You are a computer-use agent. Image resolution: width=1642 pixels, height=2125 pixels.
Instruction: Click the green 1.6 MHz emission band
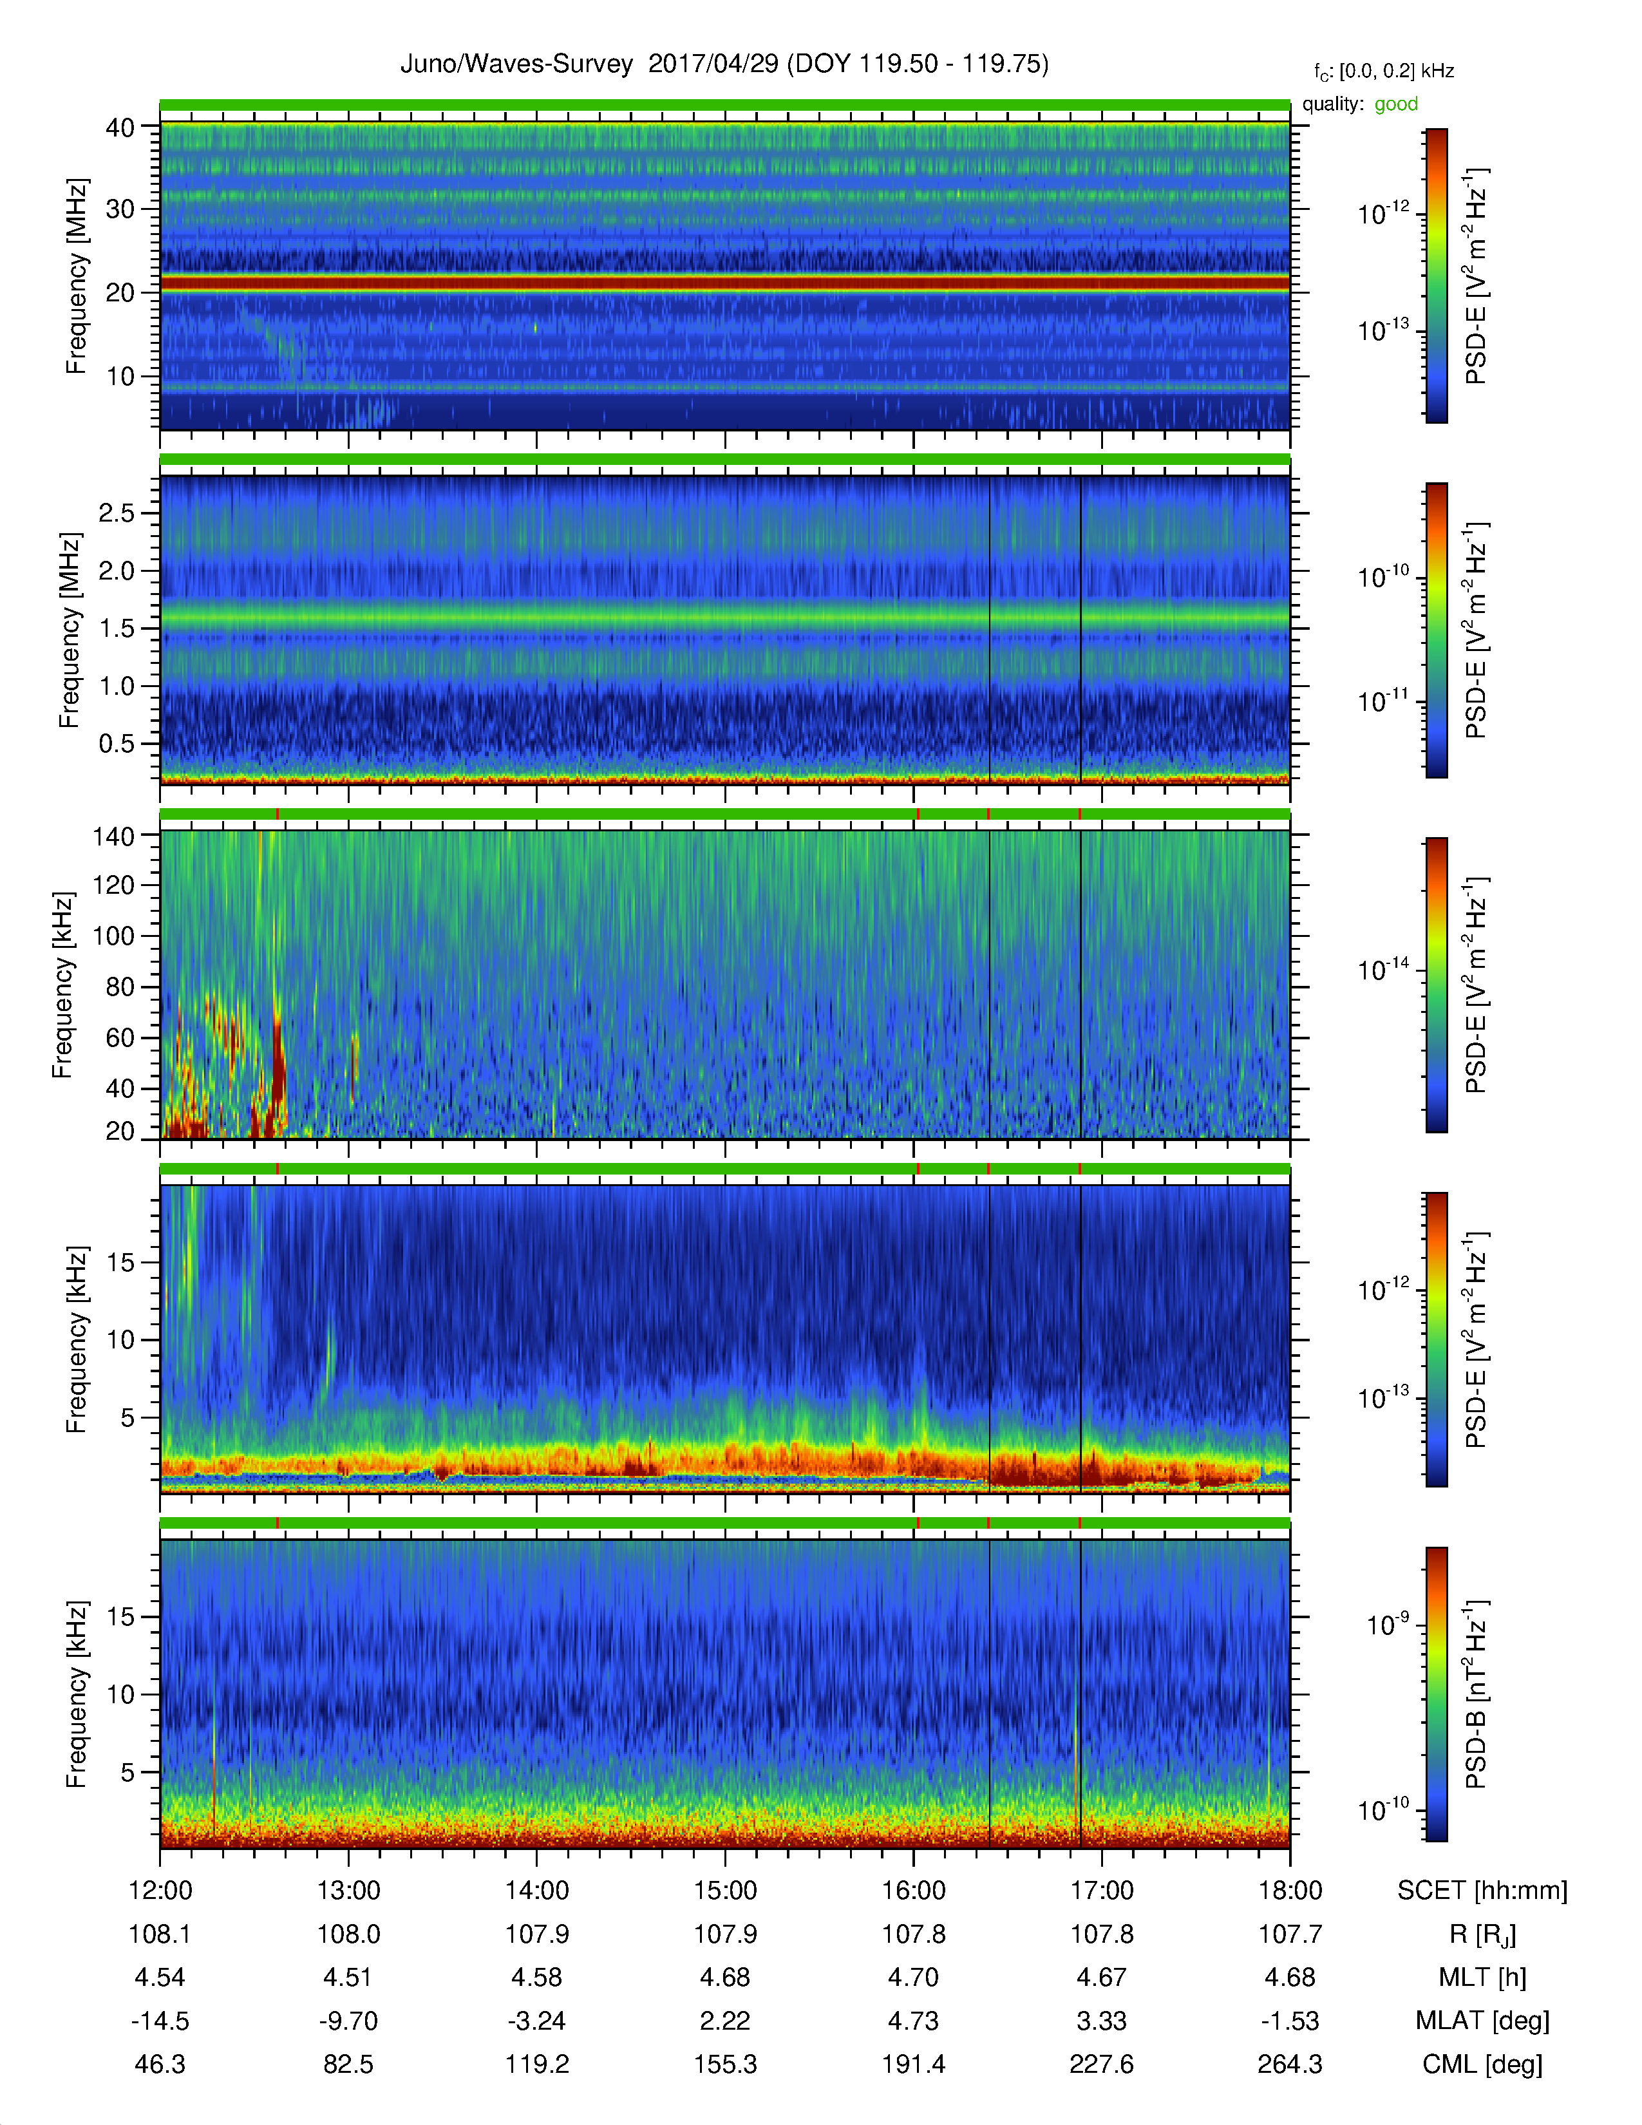pos(724,616)
